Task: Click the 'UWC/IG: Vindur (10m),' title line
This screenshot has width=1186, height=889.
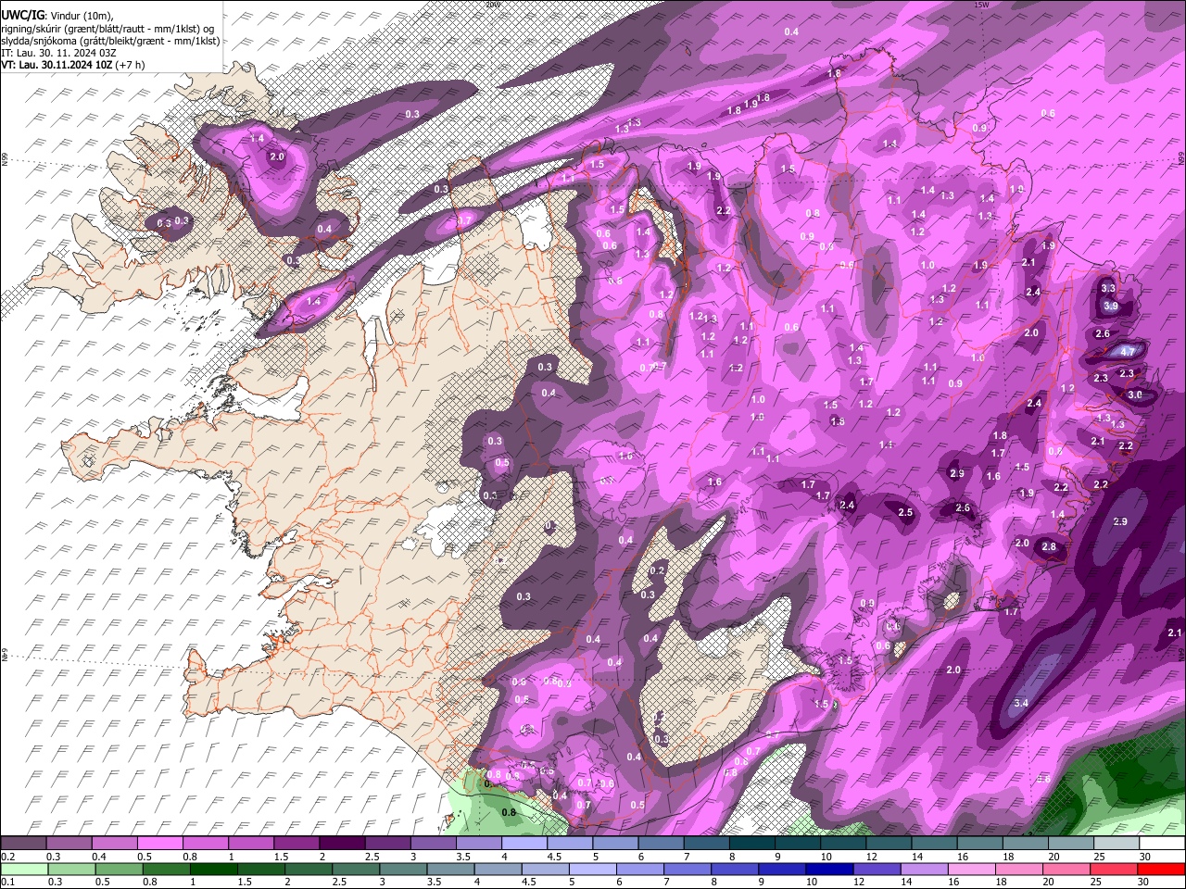Action: tap(57, 16)
